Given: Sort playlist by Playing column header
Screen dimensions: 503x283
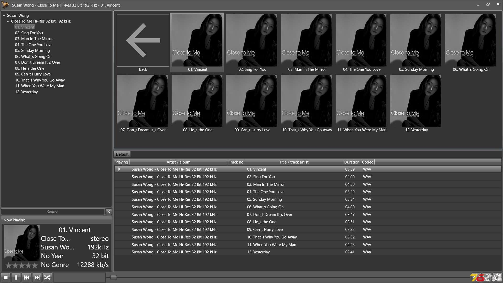Looking at the screenshot, I should (122, 162).
